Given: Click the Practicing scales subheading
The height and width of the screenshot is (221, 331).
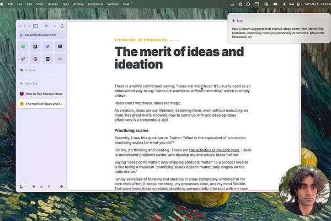Looking at the screenshot, I should coord(131,130).
